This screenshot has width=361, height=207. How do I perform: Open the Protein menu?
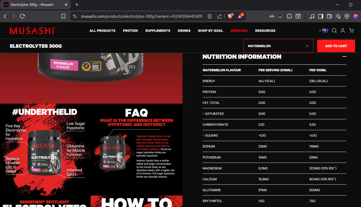[130, 31]
